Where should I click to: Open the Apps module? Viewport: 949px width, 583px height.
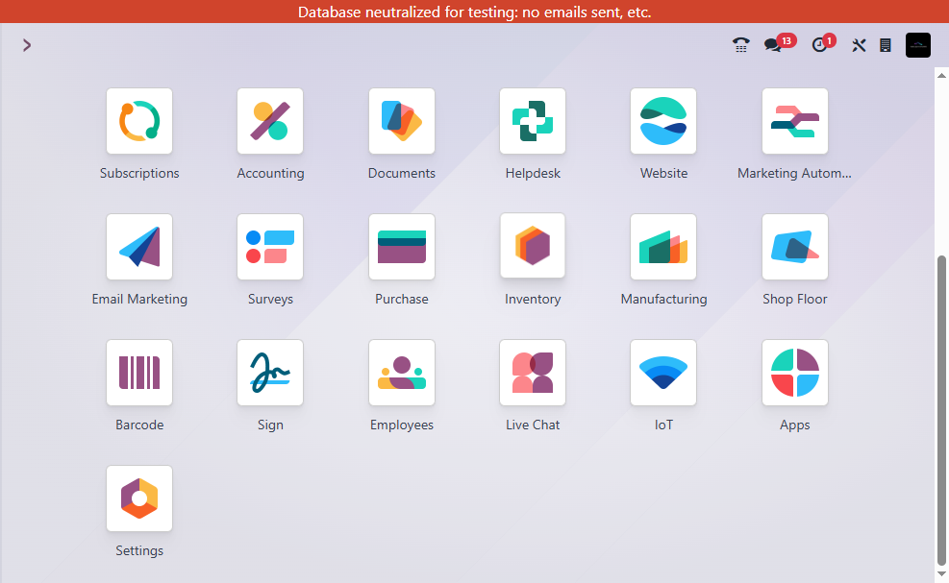(794, 373)
